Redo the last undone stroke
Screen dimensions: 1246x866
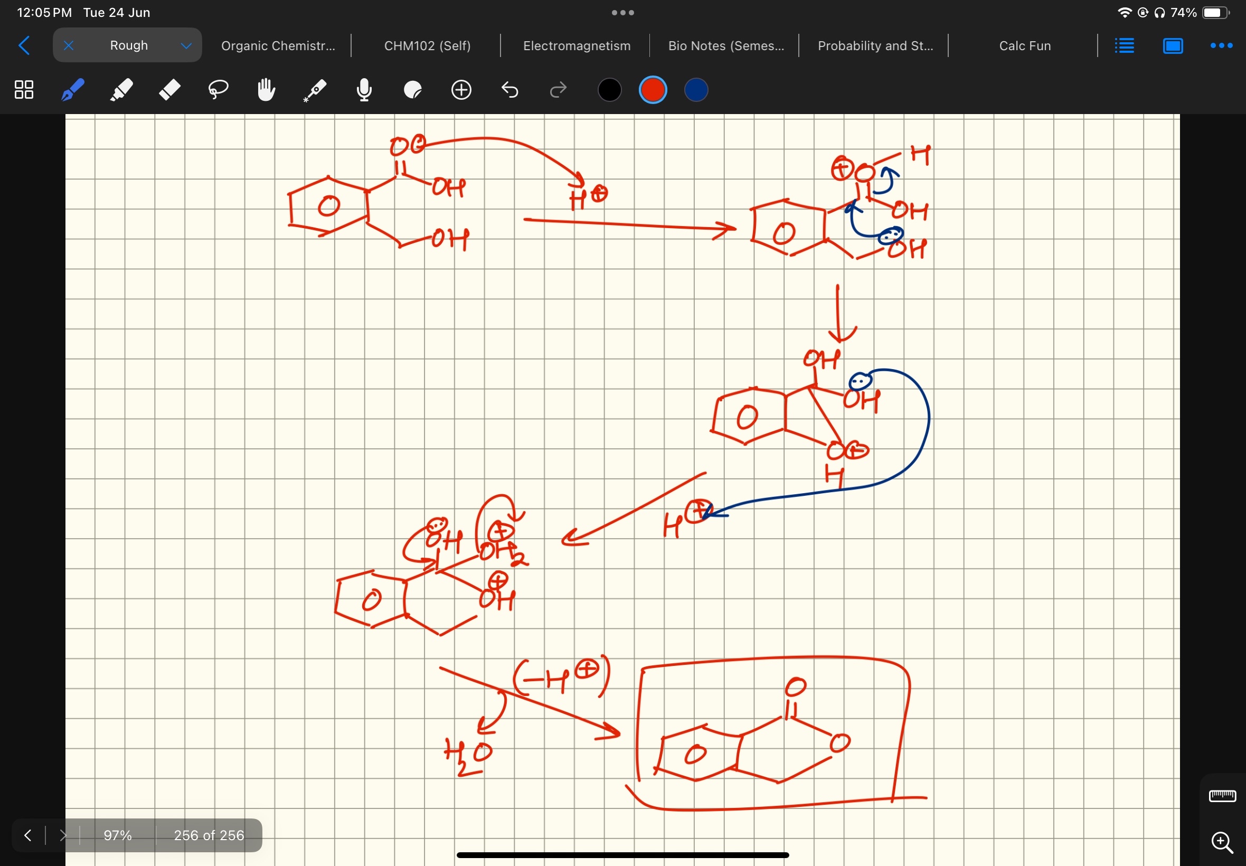(558, 90)
